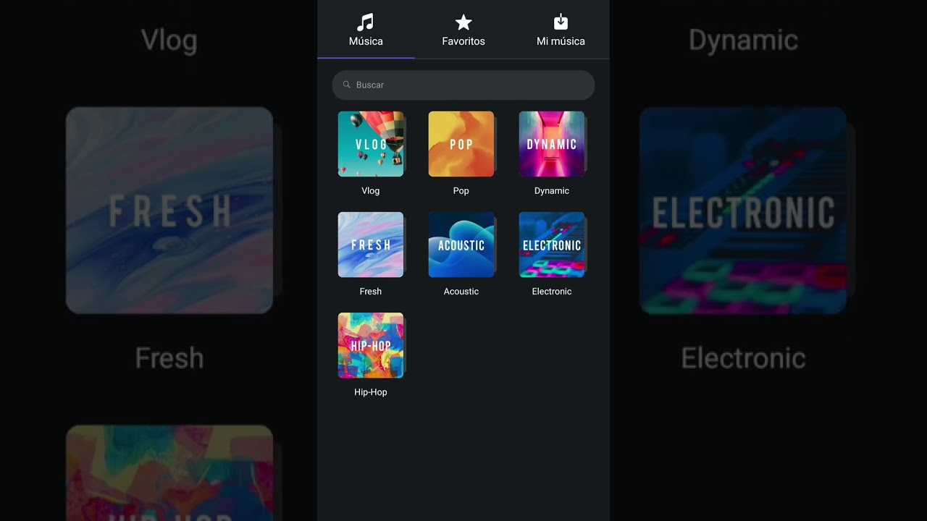Open the Fresh category thumbnail
Image resolution: width=927 pixels, height=521 pixels.
point(371,245)
